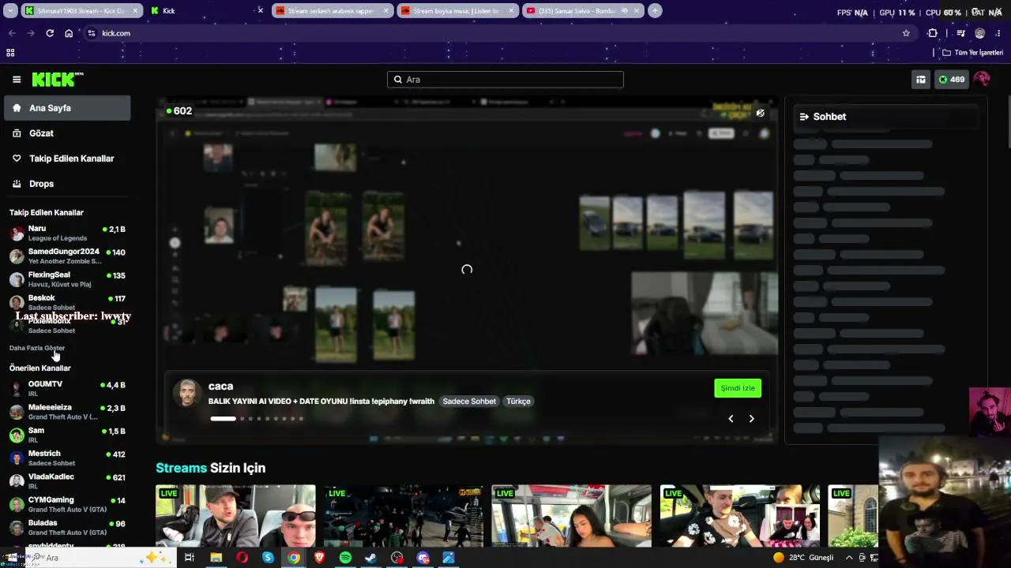Open the Kick points balance 469

coord(951,80)
